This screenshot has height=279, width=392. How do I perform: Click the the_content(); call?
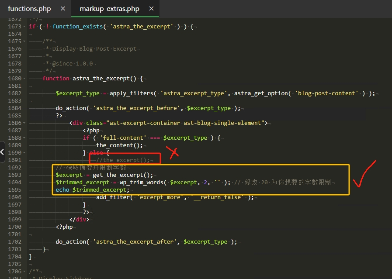pos(119,145)
